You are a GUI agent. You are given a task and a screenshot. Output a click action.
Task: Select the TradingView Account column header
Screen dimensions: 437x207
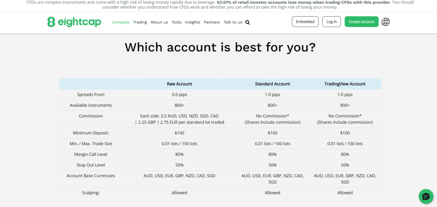345,84
